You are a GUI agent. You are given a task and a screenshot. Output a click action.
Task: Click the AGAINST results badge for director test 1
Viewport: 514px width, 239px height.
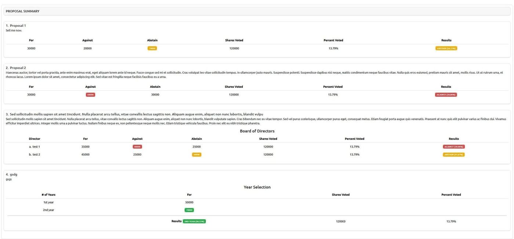(x=454, y=147)
